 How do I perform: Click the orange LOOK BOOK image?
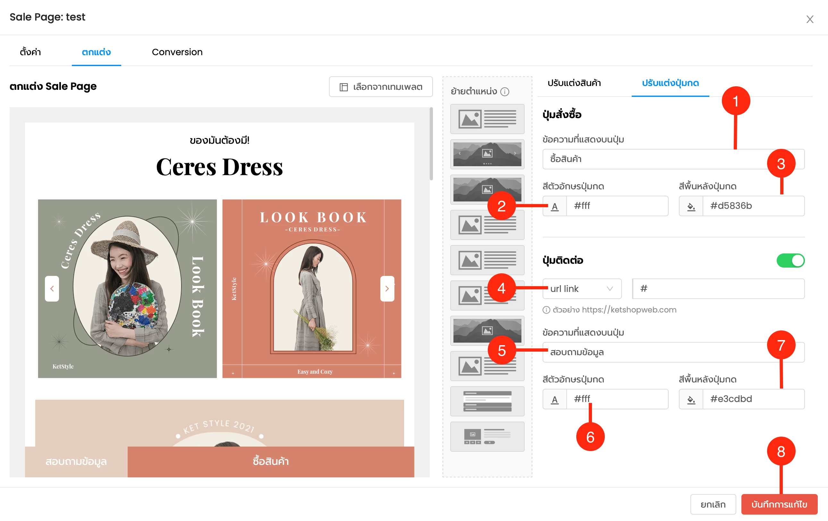(x=311, y=288)
